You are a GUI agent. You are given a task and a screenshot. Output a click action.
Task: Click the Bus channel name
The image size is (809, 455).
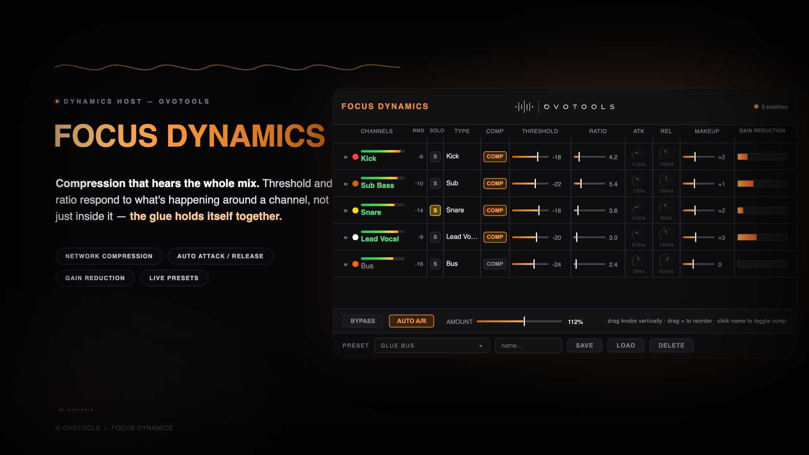pos(367,266)
